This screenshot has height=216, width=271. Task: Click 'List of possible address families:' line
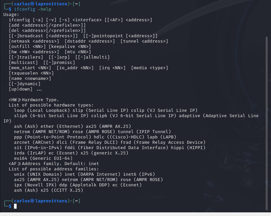pos(54,169)
